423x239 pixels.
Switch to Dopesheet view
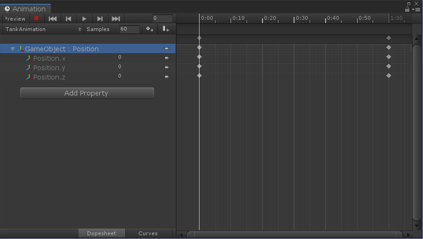coord(102,233)
